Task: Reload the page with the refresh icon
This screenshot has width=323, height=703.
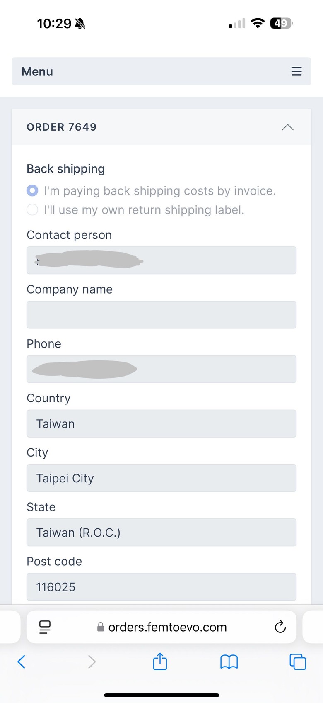Action: click(280, 627)
